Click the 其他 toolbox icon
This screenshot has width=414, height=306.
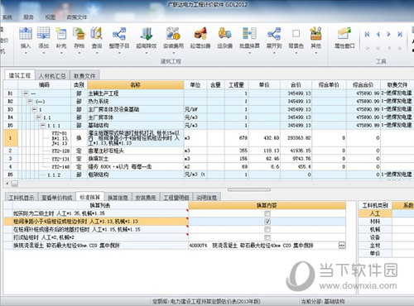(316, 34)
